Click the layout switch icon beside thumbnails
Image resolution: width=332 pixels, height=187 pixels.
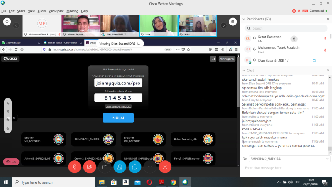(233, 22)
